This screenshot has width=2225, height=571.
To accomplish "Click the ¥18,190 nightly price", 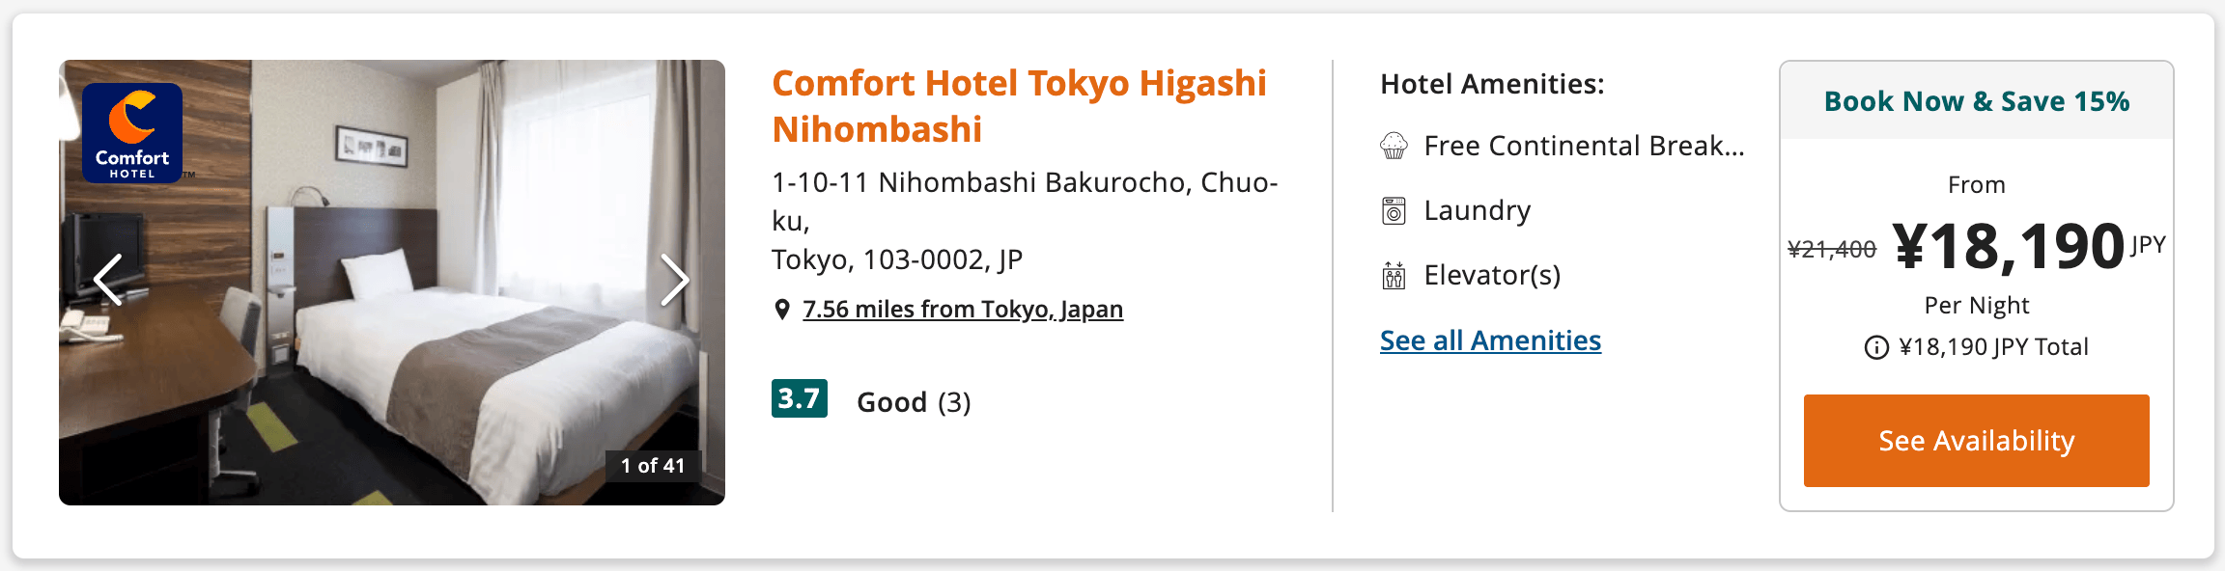I will pos(2009,247).
